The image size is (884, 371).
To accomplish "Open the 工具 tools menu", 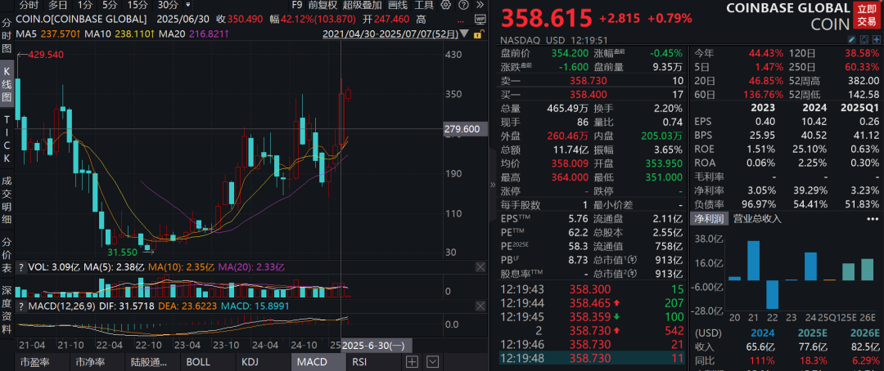I will (424, 6).
